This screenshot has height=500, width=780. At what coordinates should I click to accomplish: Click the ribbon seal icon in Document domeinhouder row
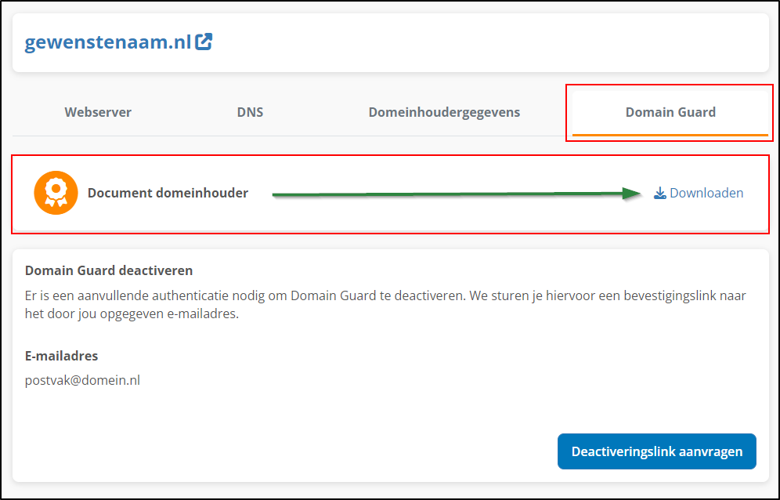point(56,192)
